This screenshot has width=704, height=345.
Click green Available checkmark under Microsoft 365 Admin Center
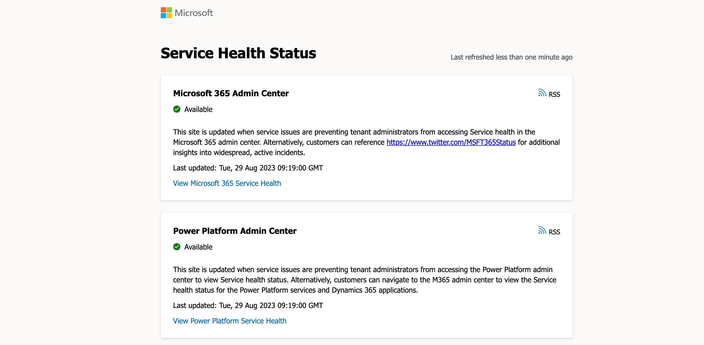pyautogui.click(x=177, y=109)
